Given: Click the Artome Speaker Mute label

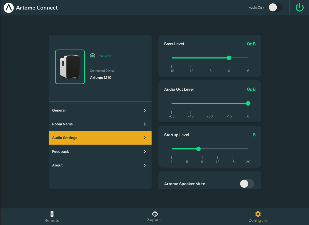Looking at the screenshot, I should [185, 184].
